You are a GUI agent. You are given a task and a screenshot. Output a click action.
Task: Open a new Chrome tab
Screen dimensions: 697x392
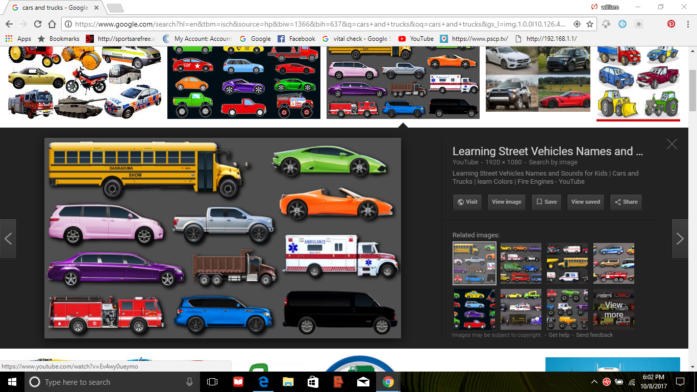click(x=115, y=8)
